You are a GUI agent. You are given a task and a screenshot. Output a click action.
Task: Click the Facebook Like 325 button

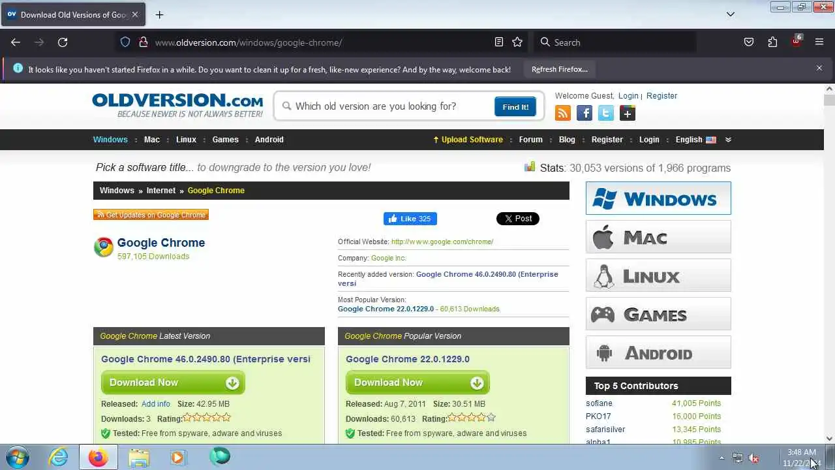(410, 219)
